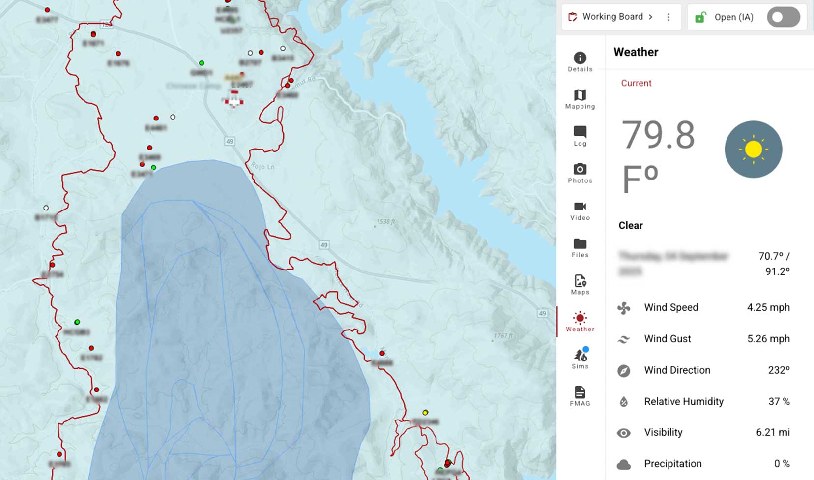The image size is (814, 480).
Task: Click the yellow marker on the map
Action: point(425,413)
